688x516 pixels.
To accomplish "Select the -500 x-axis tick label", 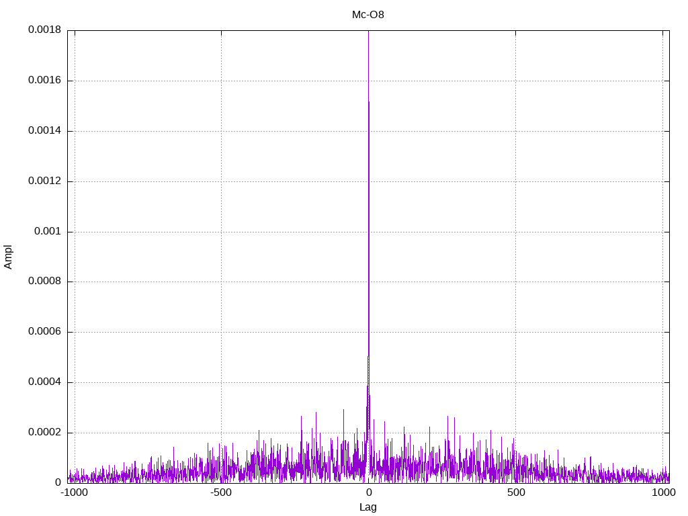I will pos(221,492).
